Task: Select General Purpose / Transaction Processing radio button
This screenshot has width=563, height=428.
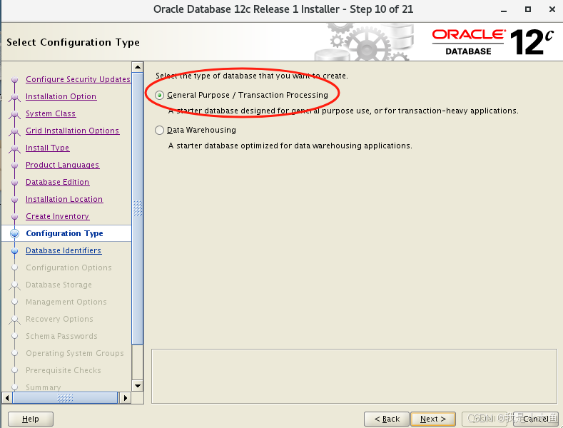Action: click(159, 95)
